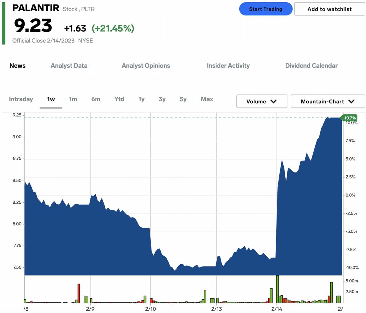Click the green 10.7% price marker
The image size is (366, 313).
pos(349,118)
